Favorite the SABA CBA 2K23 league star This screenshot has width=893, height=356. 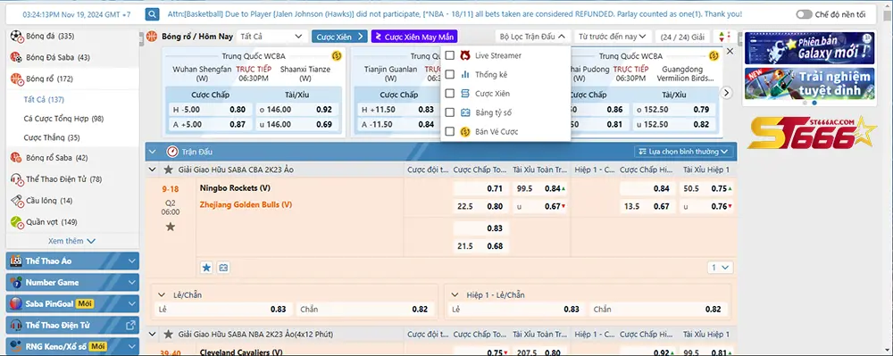(168, 170)
